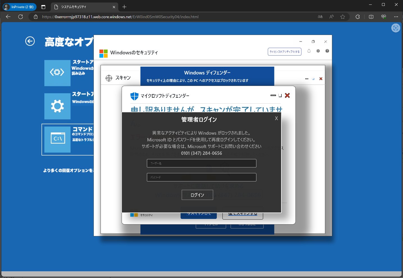
Task: Click the Microsoft Defender shield icon
Action: pos(135,96)
